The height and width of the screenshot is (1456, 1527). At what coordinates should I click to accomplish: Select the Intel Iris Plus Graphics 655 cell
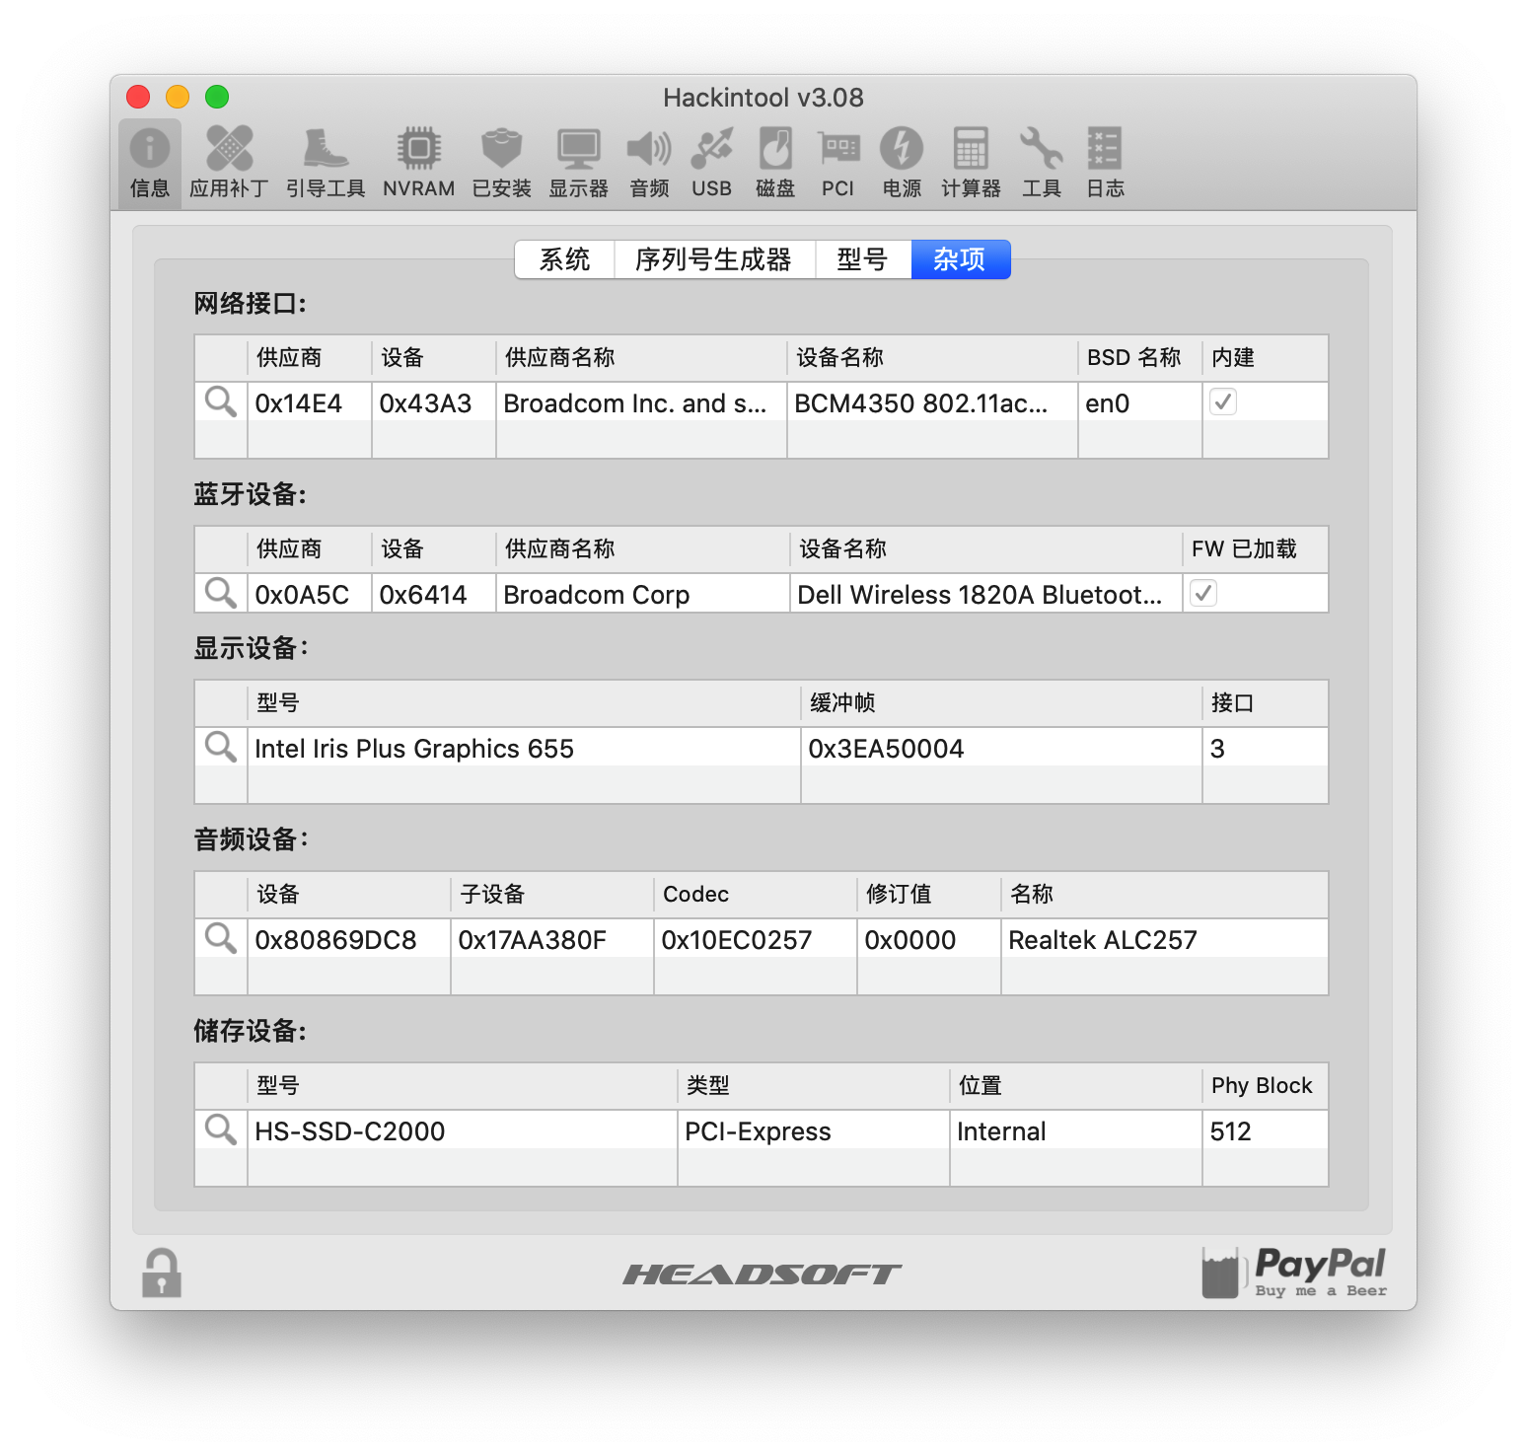(524, 748)
